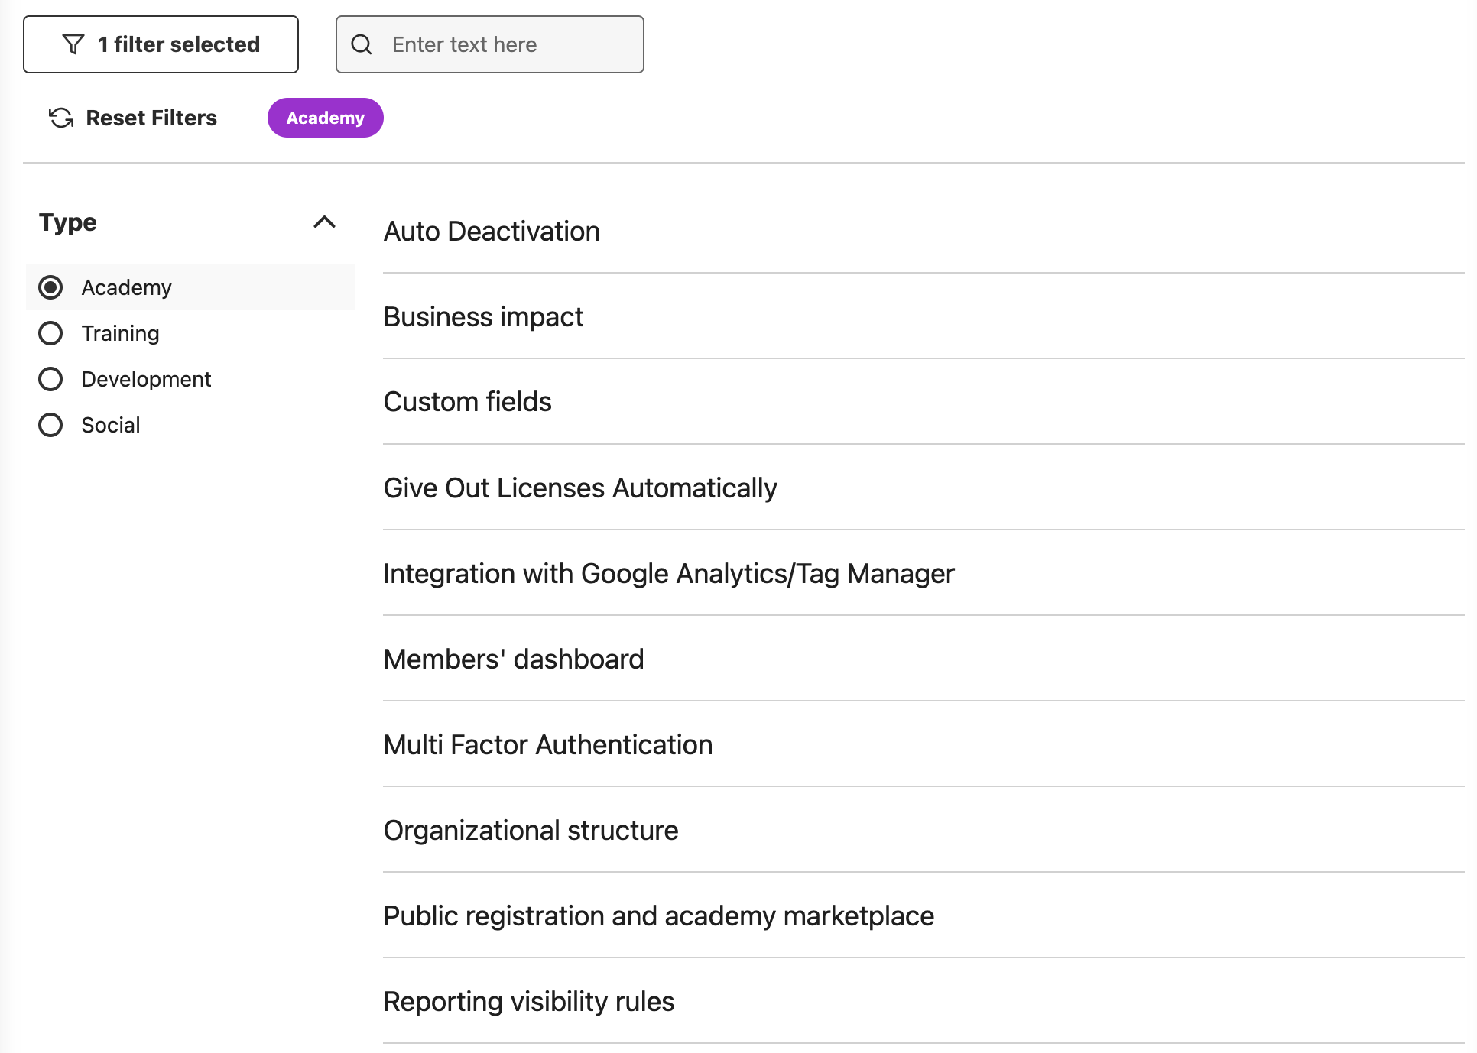Open the 1 filter selected button
This screenshot has width=1477, height=1053.
161,44
